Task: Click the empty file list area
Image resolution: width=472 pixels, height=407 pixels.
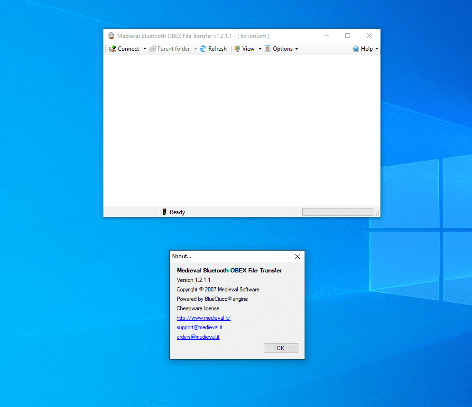Action: (x=241, y=130)
